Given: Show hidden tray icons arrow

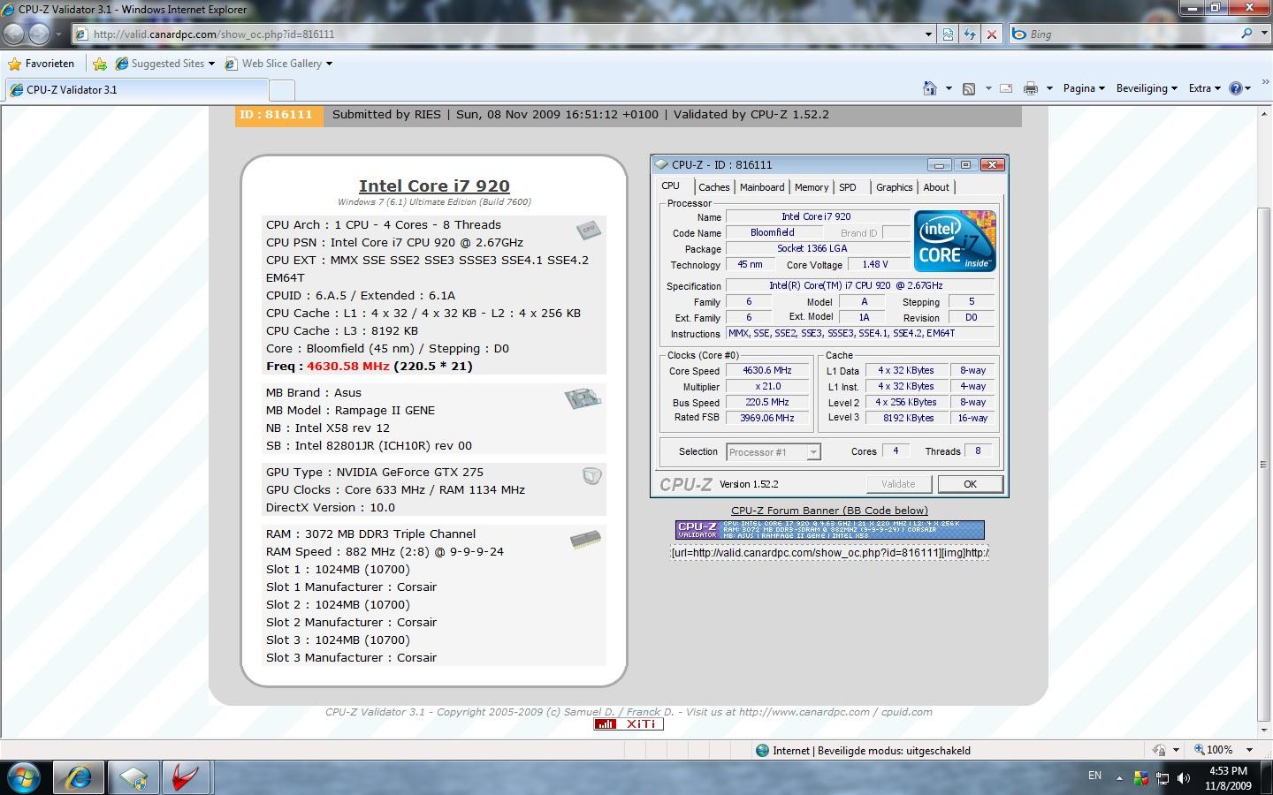Looking at the screenshot, I should point(1119,777).
